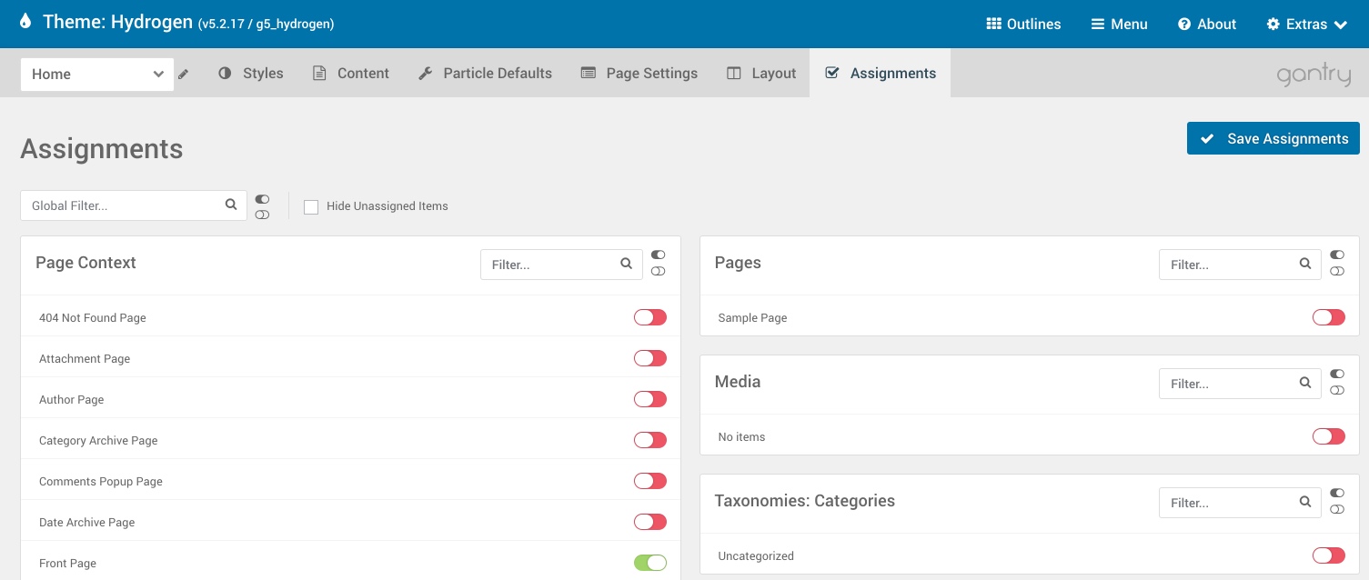Click the pencil icon to edit outline name
Screen dimensions: 1369x580
(x=183, y=75)
